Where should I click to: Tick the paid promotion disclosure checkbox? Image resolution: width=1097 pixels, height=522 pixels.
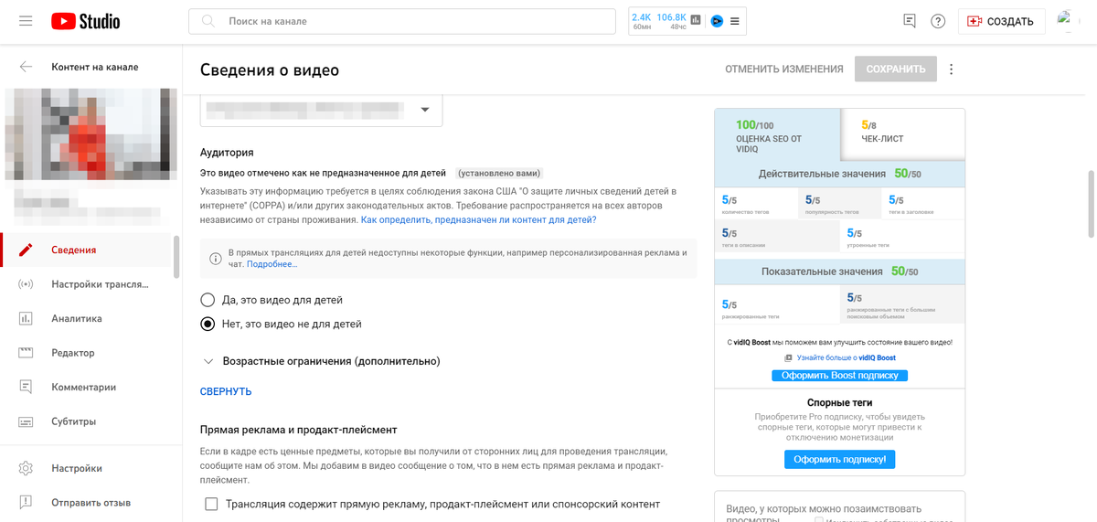tap(211, 504)
